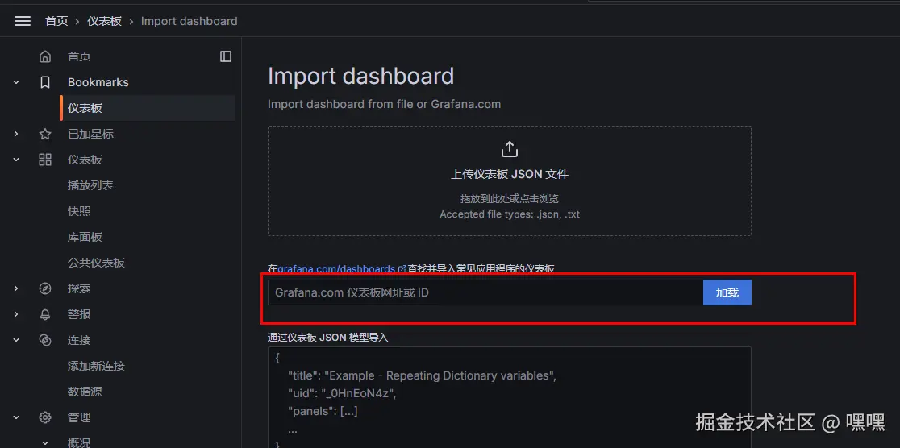Open 连接 in sidebar

79,340
